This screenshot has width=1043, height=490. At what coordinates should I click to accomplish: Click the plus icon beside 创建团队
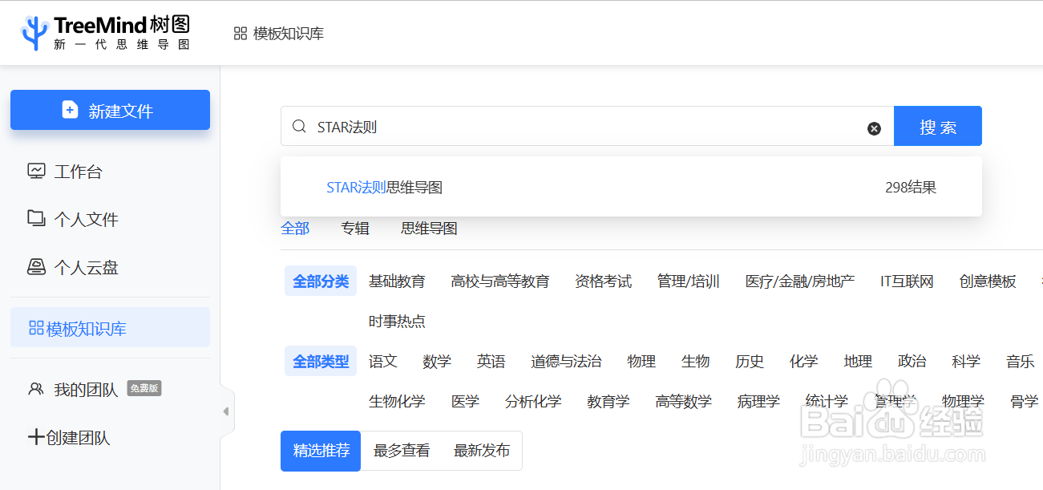[36, 437]
